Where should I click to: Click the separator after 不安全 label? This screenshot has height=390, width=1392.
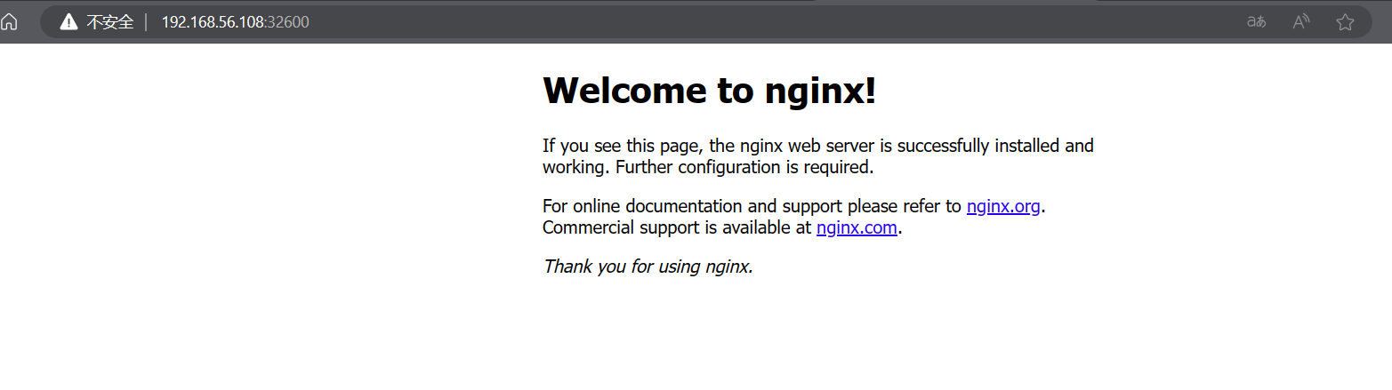146,22
